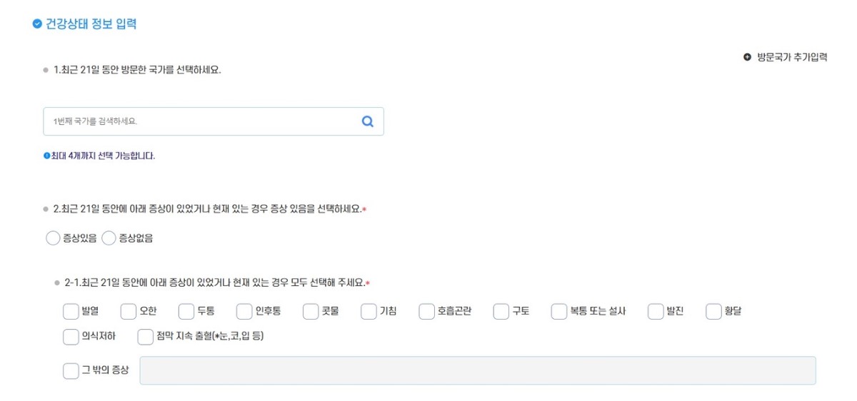Click 방문국가 추가입력 link
This screenshot has width=857, height=401.
(792, 57)
